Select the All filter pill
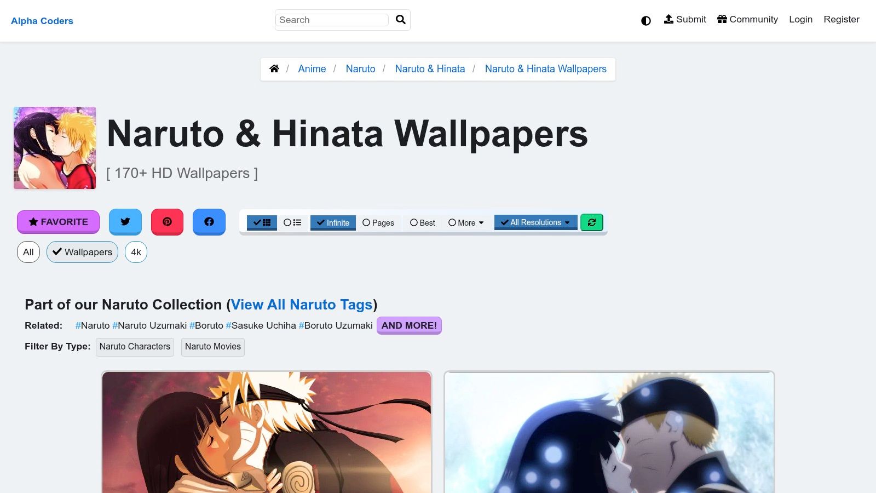The width and height of the screenshot is (876, 493). coord(28,252)
